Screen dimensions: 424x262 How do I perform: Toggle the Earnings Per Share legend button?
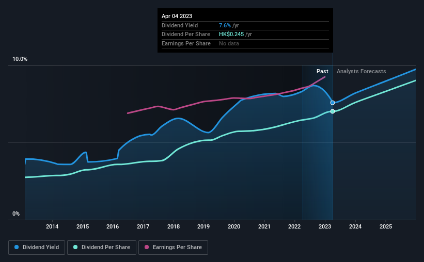(x=173, y=248)
